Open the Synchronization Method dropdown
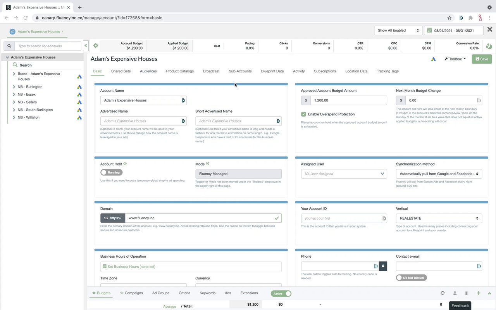The image size is (496, 310). click(439, 174)
